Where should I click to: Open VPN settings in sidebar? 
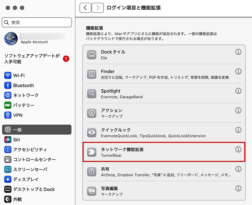pos(18,115)
